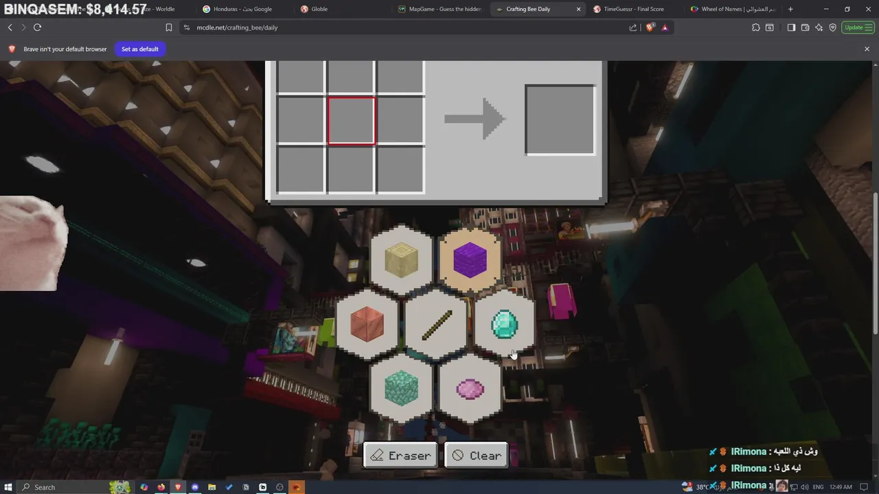879x494 pixels.
Task: Go back to previous page
Action: 10,27
